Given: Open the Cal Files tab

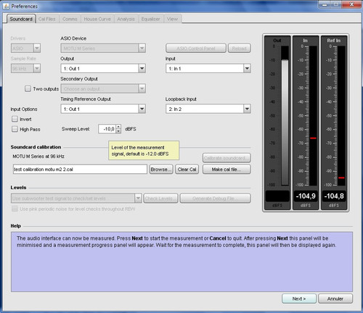Looking at the screenshot, I should pyautogui.click(x=47, y=19).
